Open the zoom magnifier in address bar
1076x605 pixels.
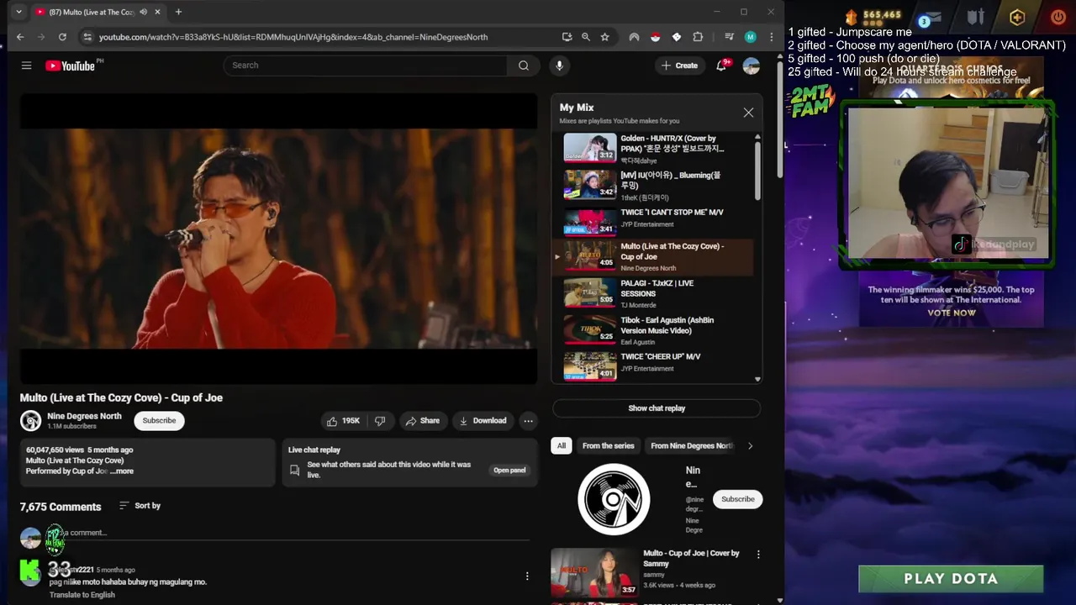pyautogui.click(x=586, y=37)
